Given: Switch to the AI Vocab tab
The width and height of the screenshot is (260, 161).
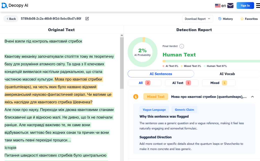Looking at the screenshot, I should click(x=227, y=74).
